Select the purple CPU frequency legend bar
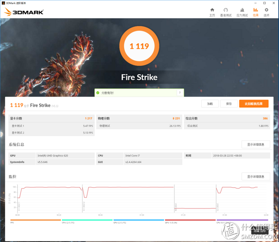Image resolution: width=279 pixels, height=242 pixels. pos(242,220)
